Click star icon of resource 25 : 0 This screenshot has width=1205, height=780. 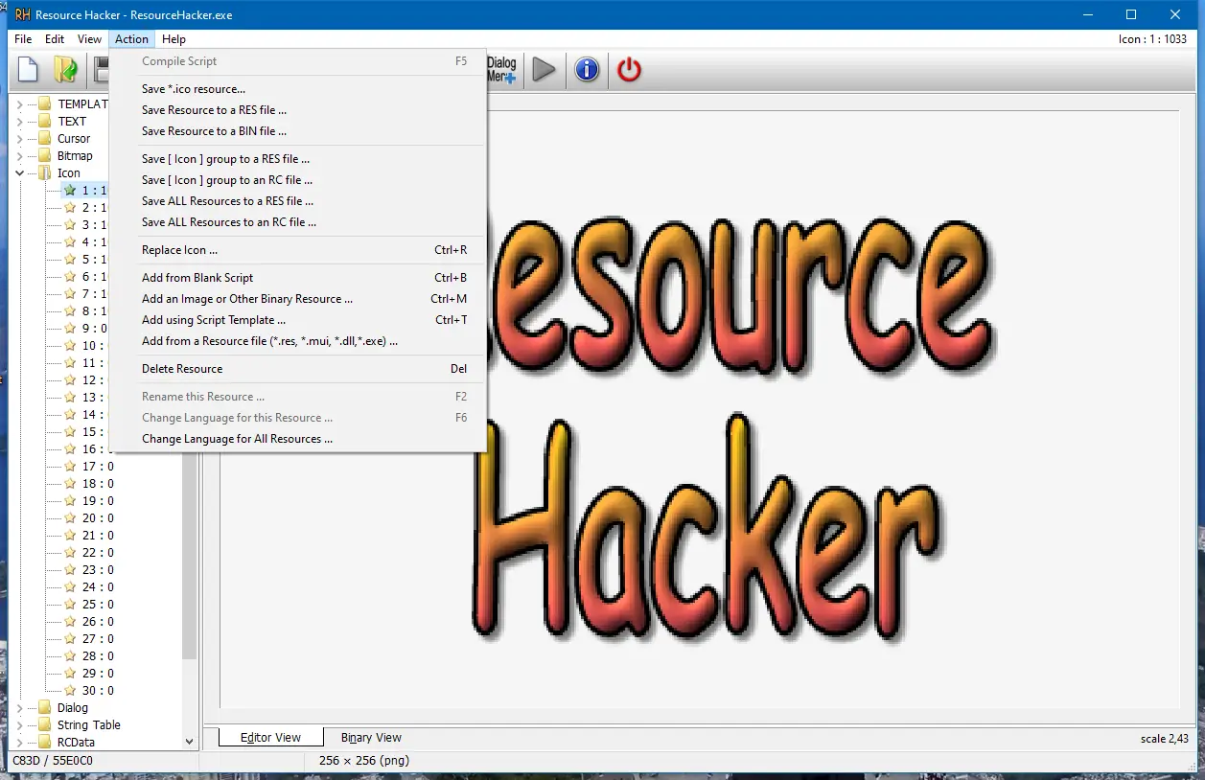(69, 605)
